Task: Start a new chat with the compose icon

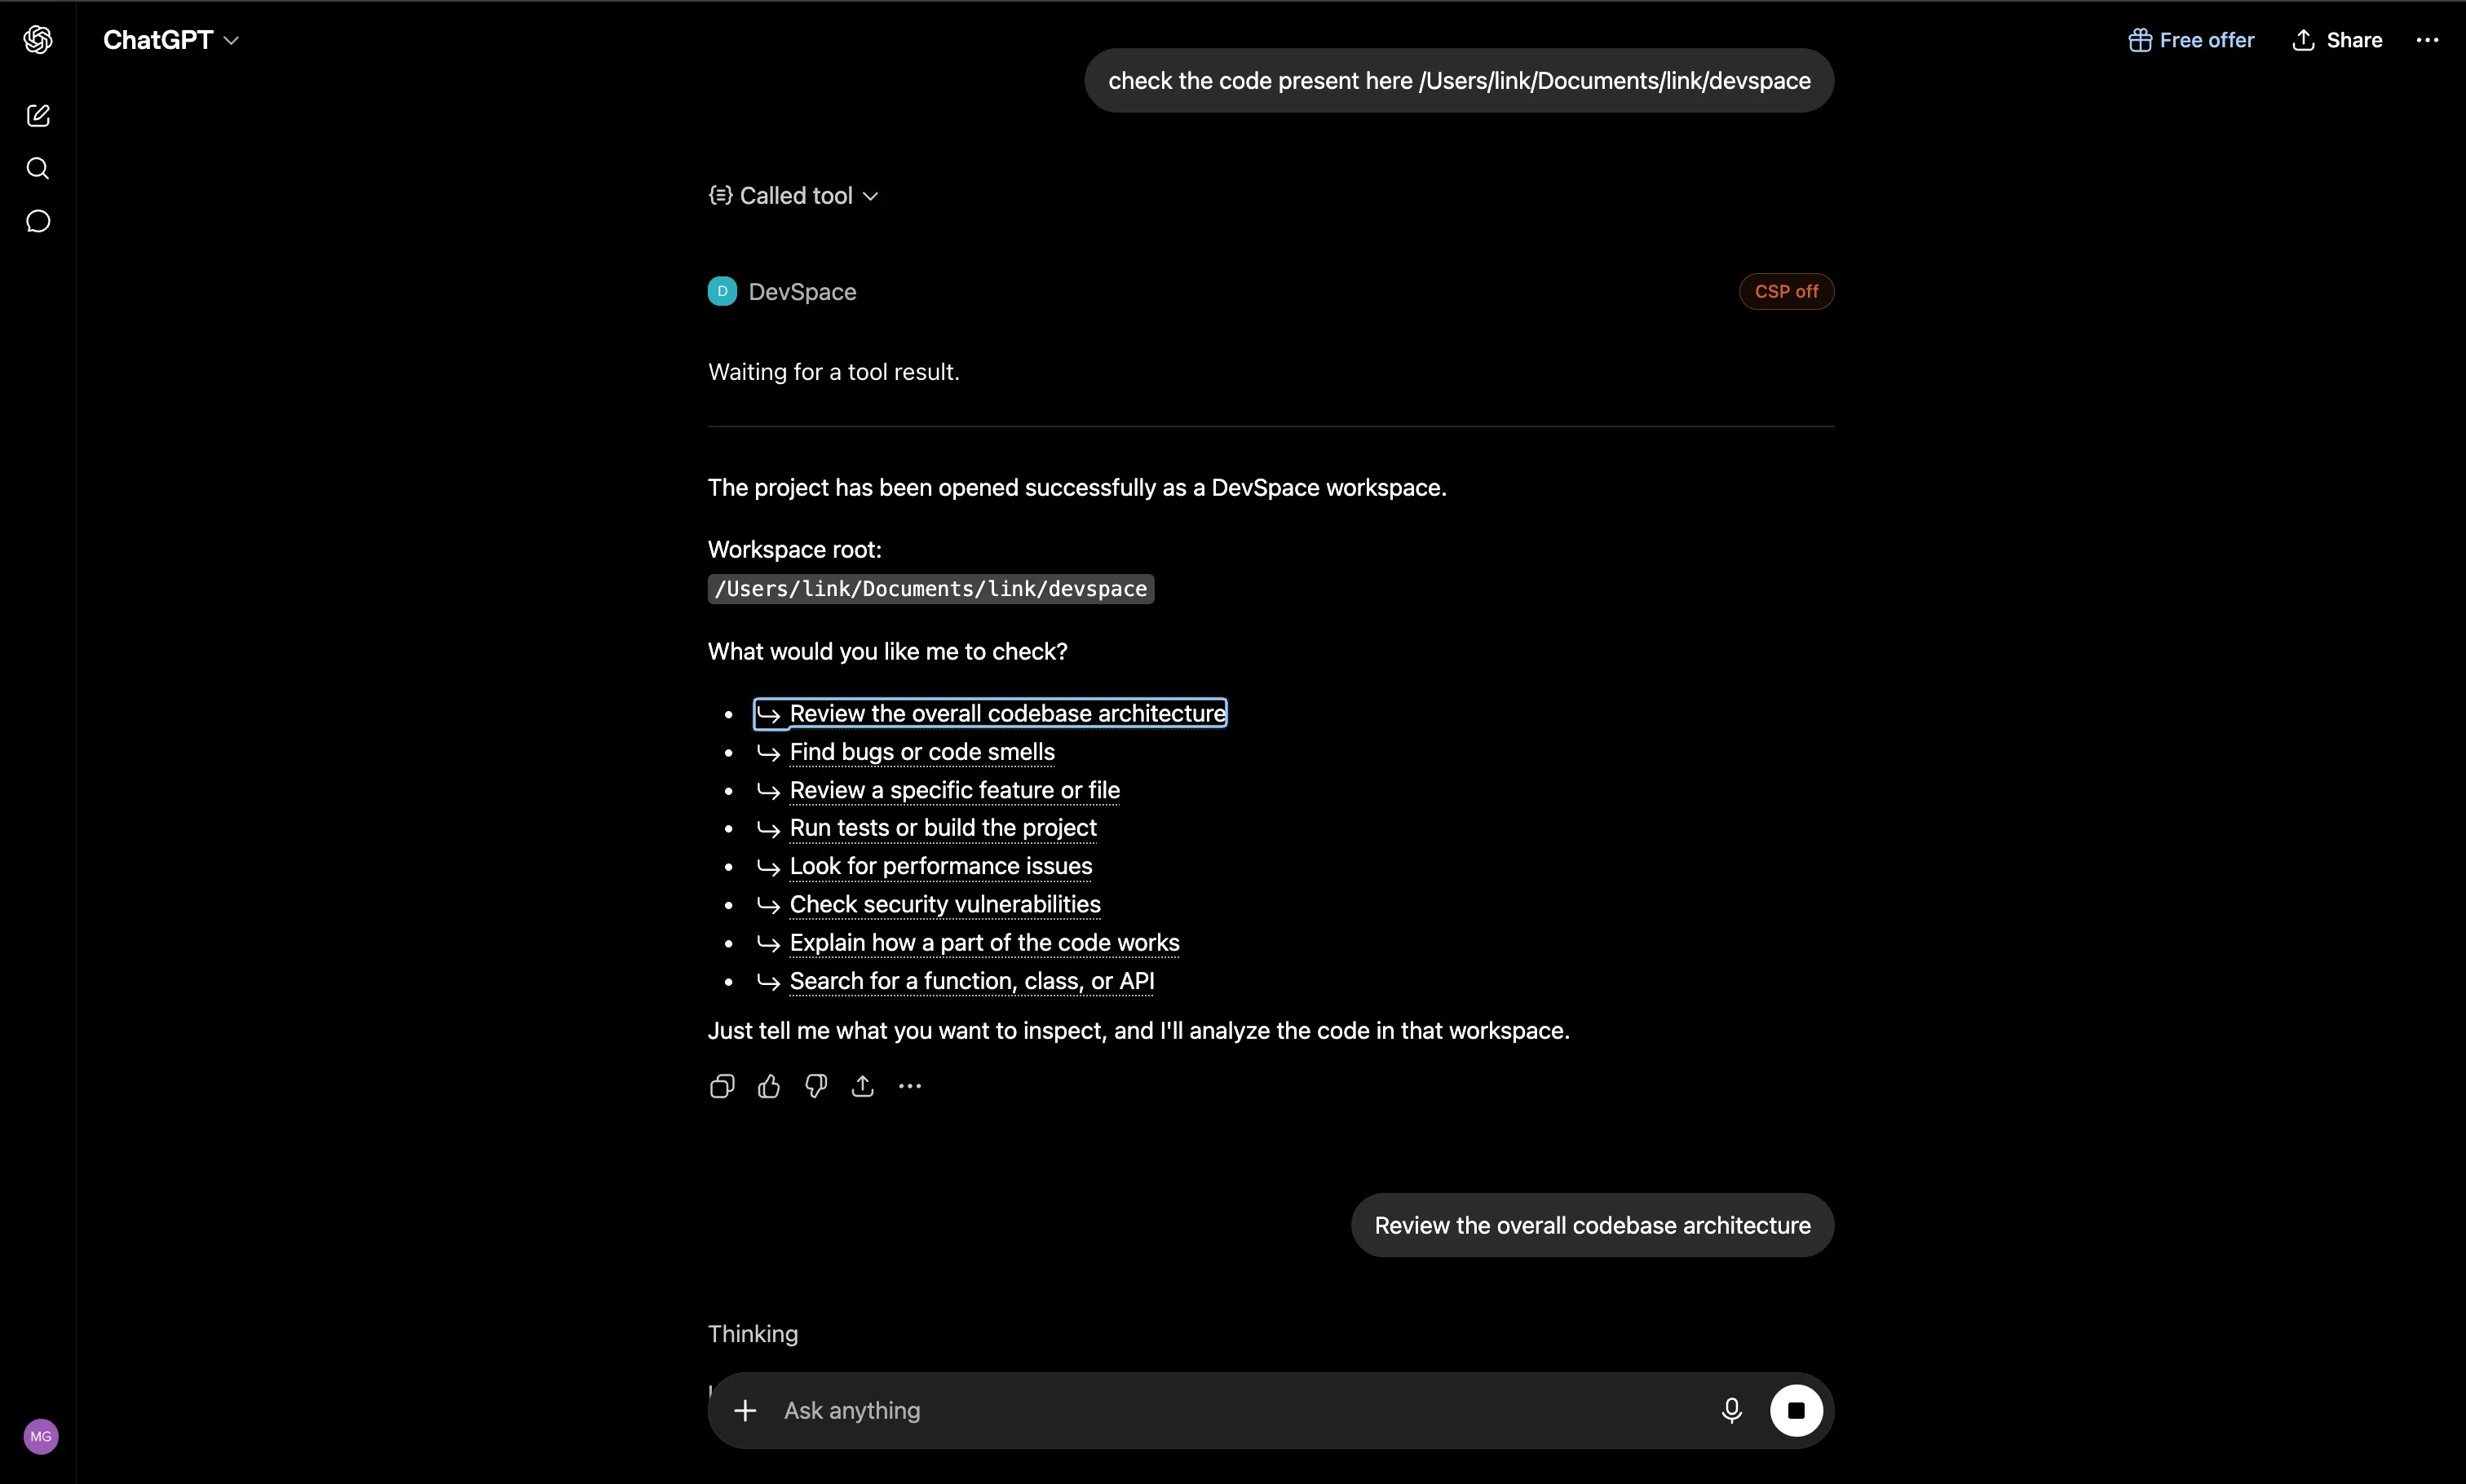Action: tap(38, 116)
